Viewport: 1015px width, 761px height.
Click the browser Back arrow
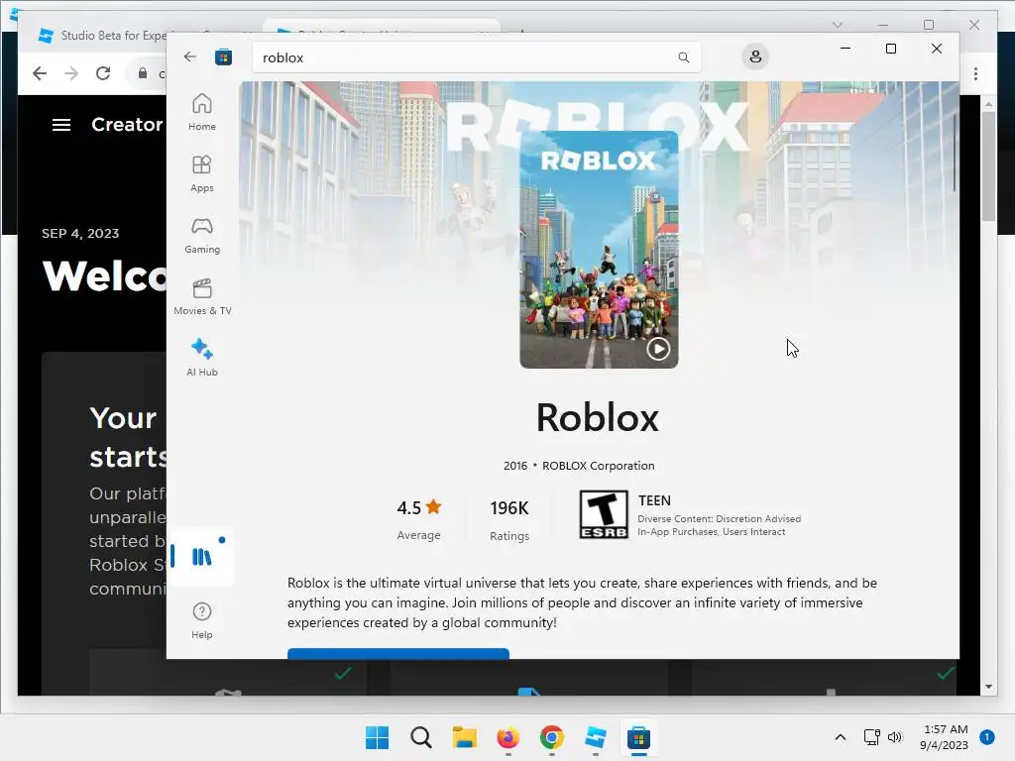pos(40,73)
